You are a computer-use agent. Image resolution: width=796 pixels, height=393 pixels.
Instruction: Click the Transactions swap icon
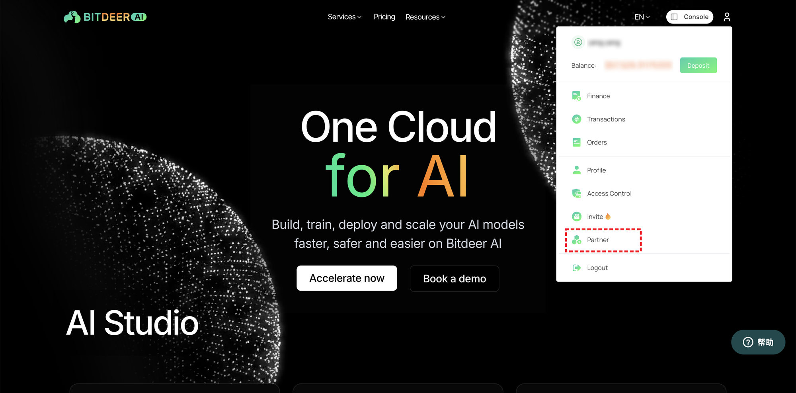(576, 119)
